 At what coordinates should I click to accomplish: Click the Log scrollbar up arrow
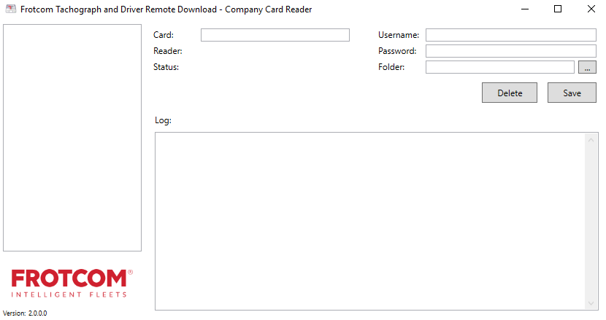(x=591, y=139)
